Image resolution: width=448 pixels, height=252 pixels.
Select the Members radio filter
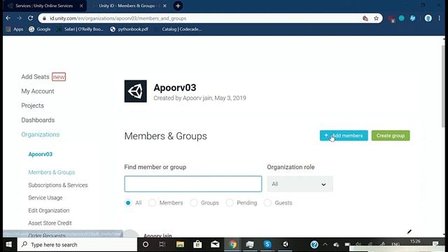pos(152,203)
